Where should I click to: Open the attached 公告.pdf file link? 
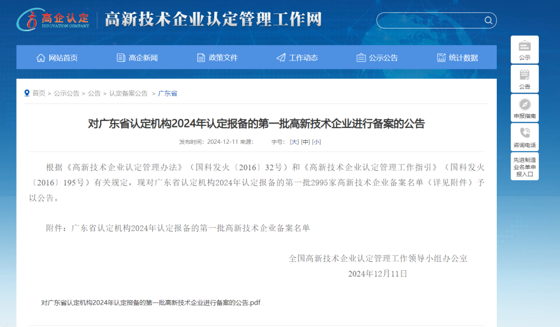coord(150,303)
